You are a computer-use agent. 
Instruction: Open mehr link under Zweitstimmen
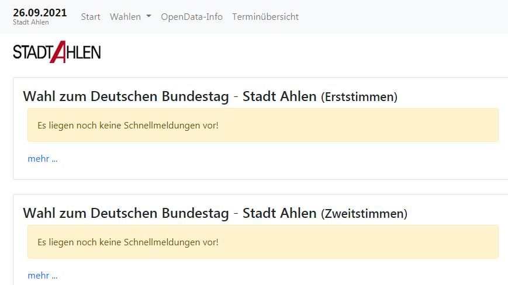tap(43, 276)
